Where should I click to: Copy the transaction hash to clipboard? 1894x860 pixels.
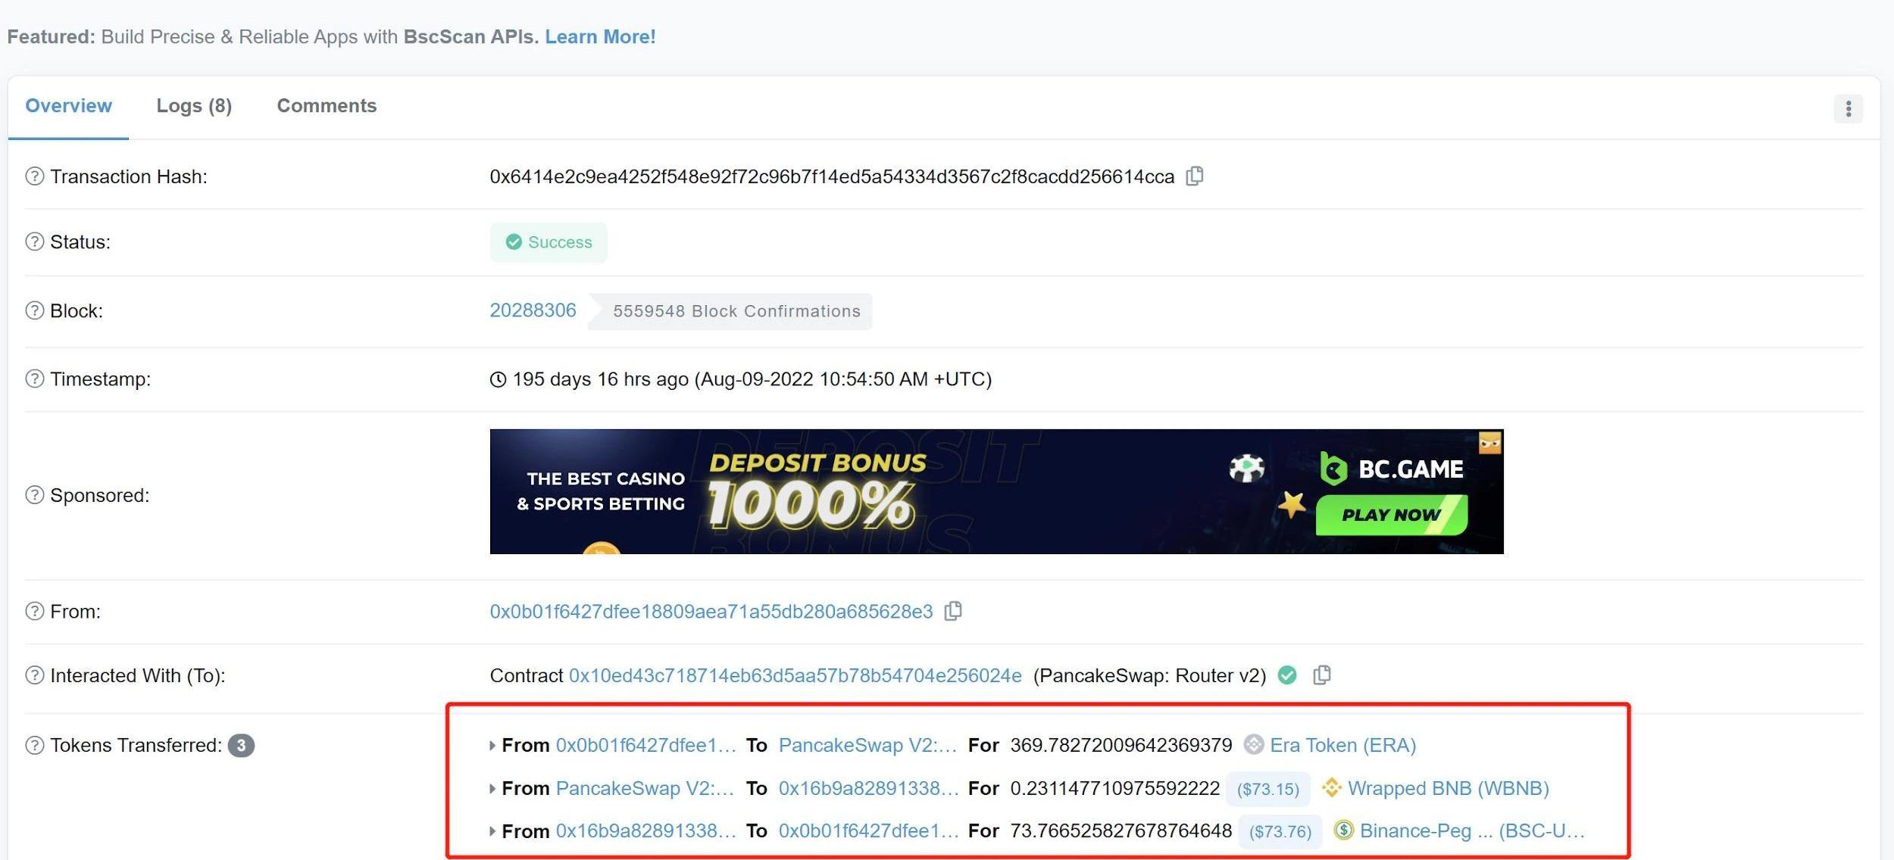point(1195,176)
